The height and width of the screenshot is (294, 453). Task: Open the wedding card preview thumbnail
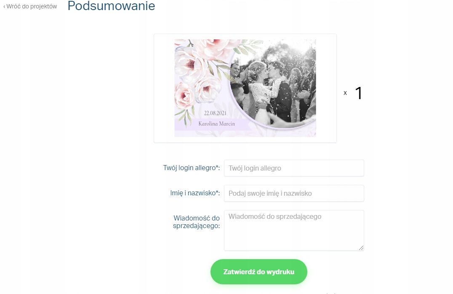point(245,88)
